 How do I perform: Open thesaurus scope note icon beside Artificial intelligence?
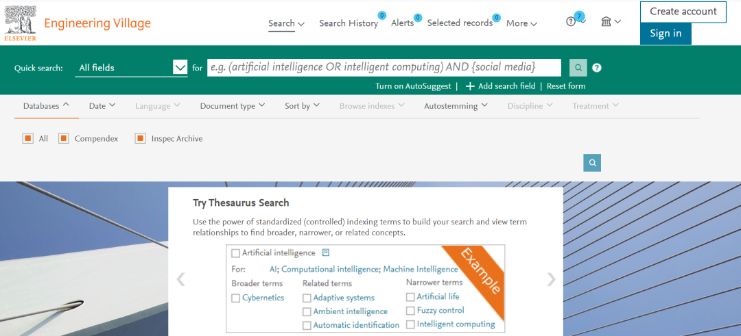(325, 253)
